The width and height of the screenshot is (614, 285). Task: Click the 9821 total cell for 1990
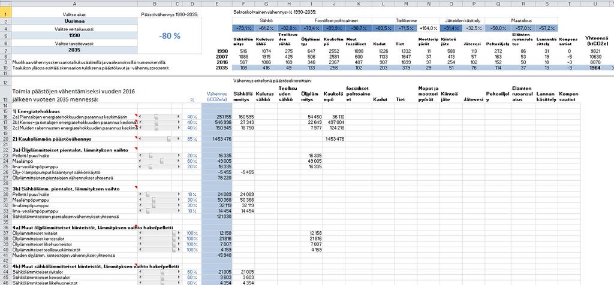point(596,51)
